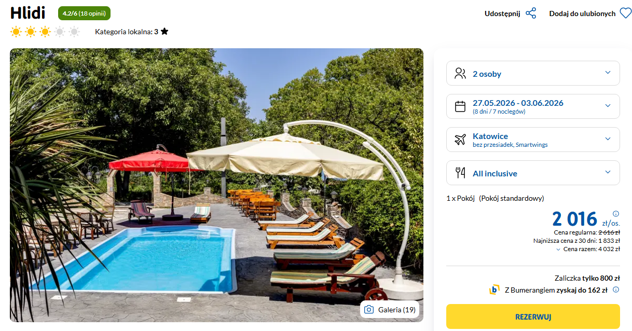Viewport: 632px width, 331px height.
Task: Open the 4.2/6 reviews rating badge
Action: tap(84, 13)
